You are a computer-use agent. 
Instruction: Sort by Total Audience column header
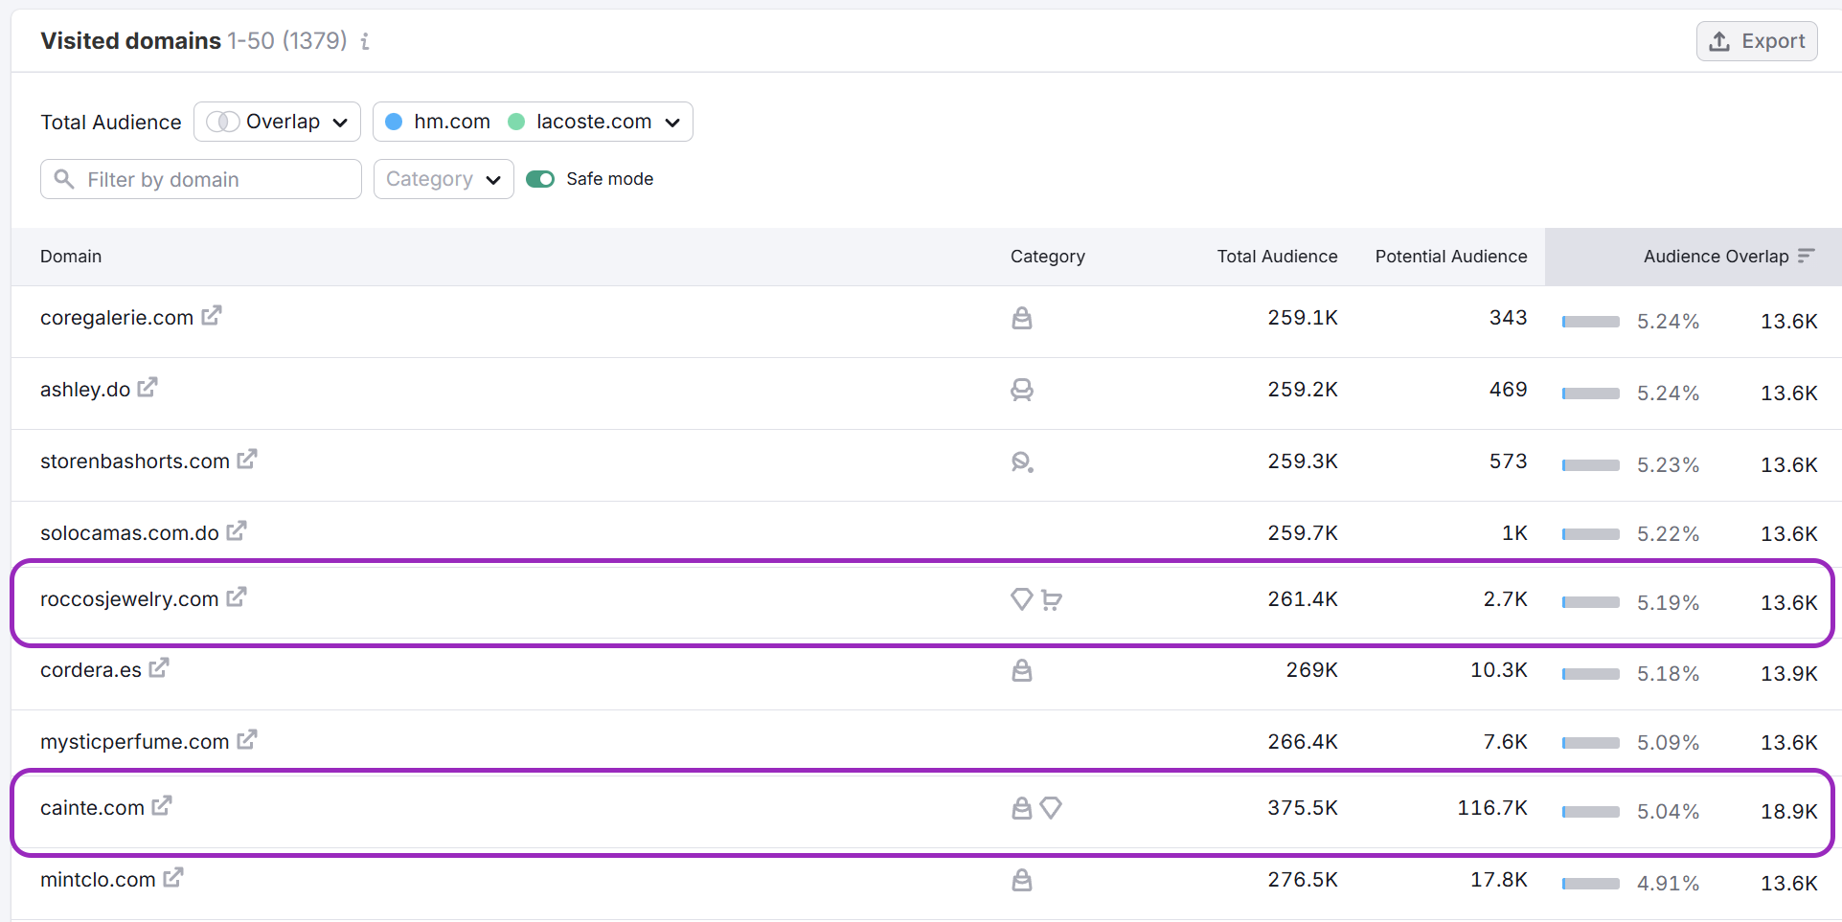1277,257
